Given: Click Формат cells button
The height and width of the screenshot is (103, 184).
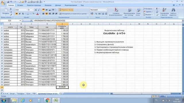Looking at the screenshot, I should click(148, 15).
